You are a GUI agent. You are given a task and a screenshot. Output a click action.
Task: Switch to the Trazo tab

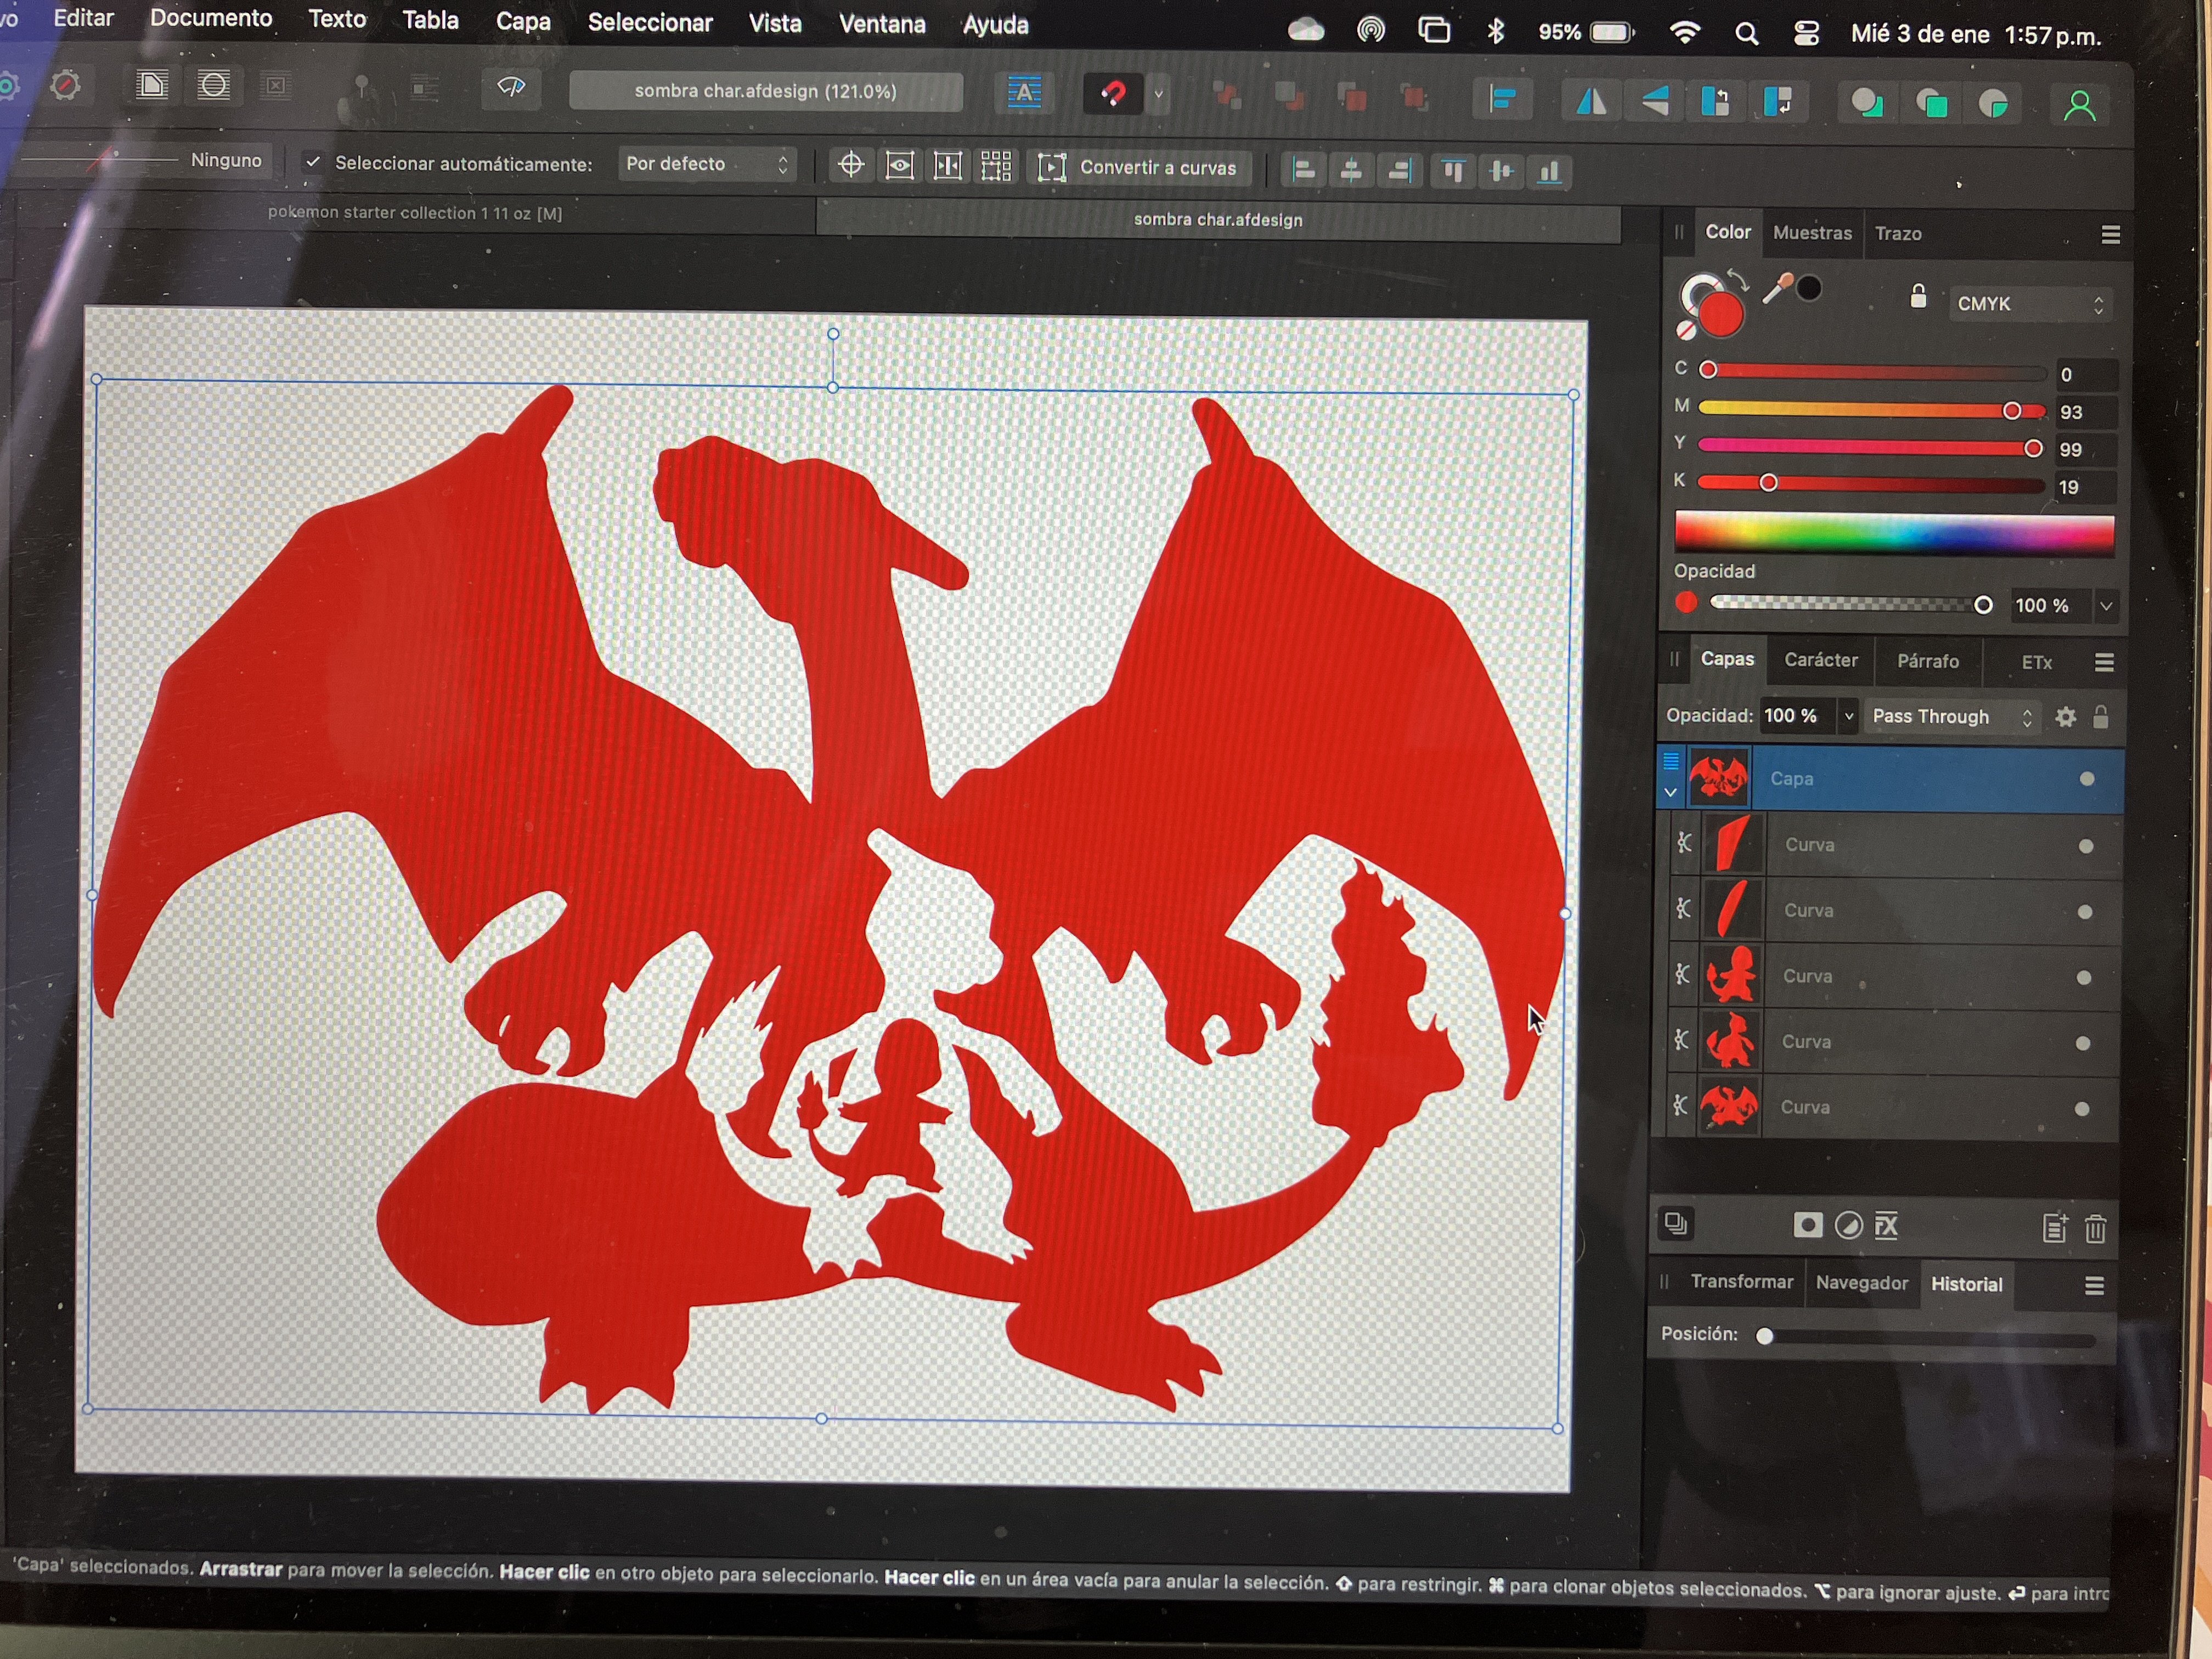(x=1897, y=234)
